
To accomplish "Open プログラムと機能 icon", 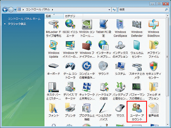I will click(x=87, y=112).
